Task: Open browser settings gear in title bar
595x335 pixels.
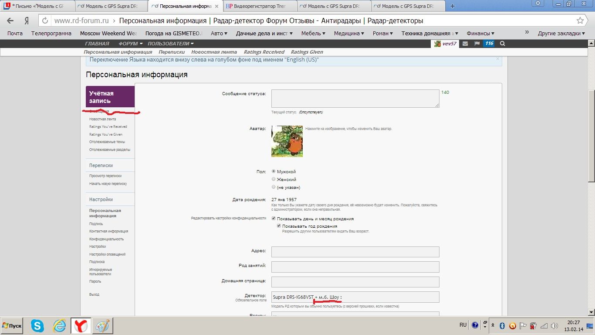Action: [x=538, y=3]
